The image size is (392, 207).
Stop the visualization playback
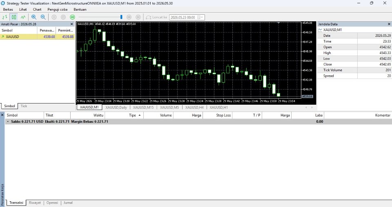63,17
